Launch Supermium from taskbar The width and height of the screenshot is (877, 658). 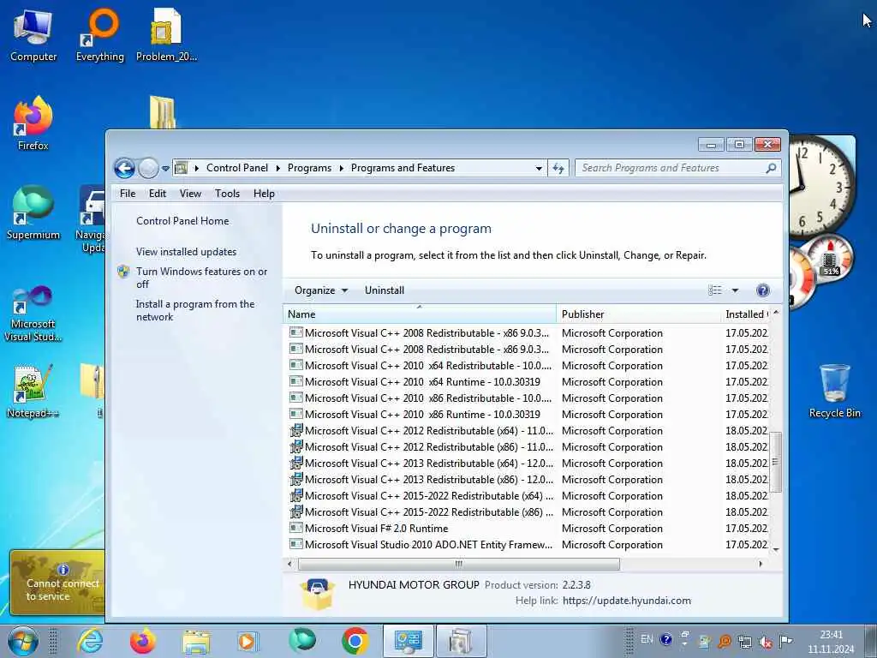[x=302, y=641]
